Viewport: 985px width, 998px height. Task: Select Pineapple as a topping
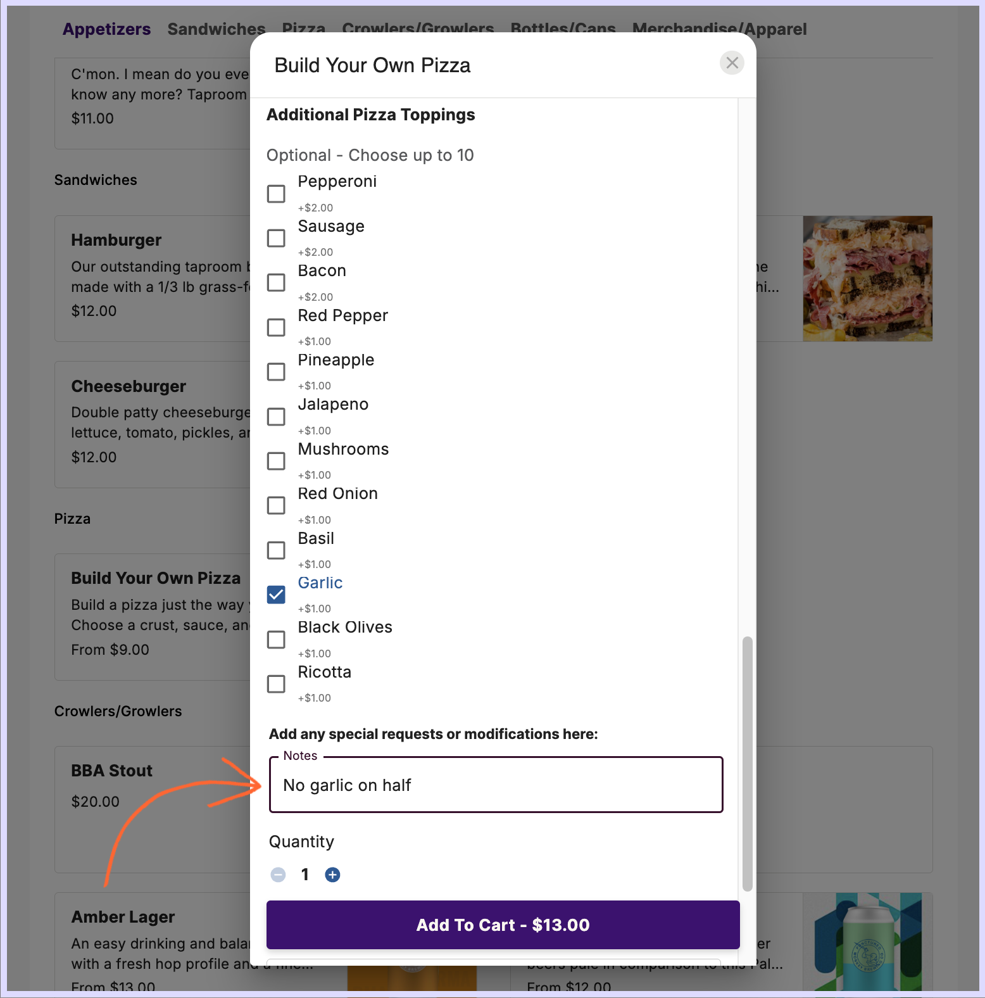[x=276, y=372]
